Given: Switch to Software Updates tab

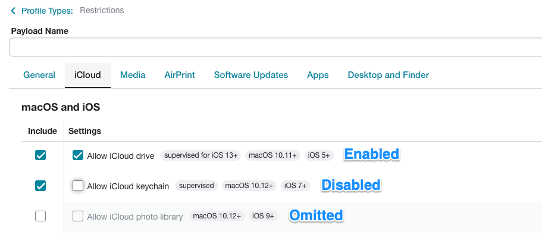Looking at the screenshot, I should click(251, 75).
